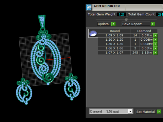Image resolution: width=163 pixels, height=122 pixels.
Task: Click the Set Material button
Action: pos(146,112)
